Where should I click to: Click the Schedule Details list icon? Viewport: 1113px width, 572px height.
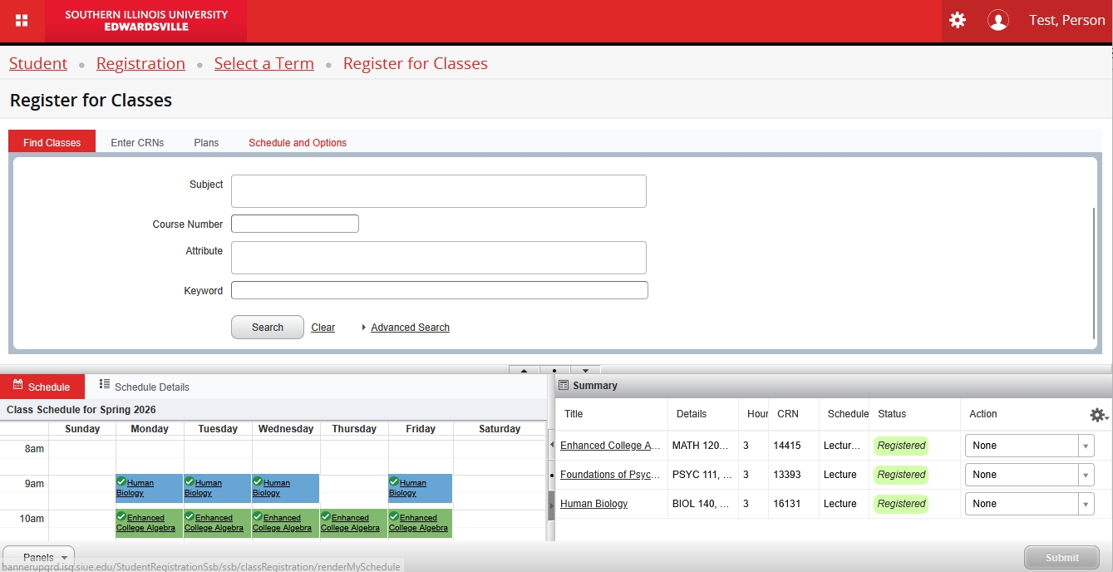coord(105,384)
